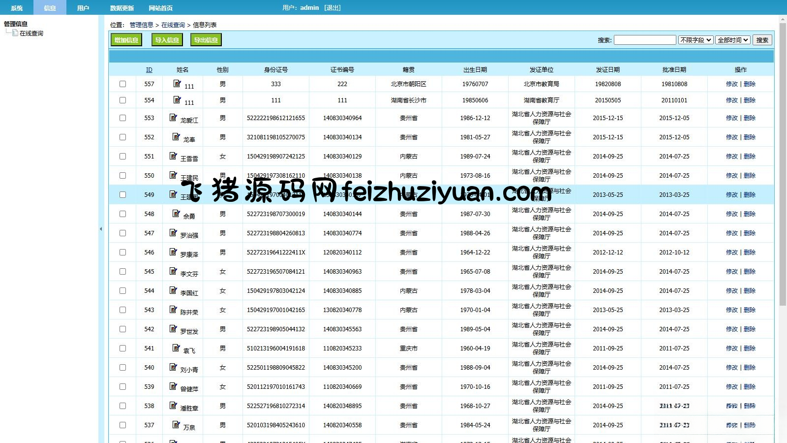Click the record icon beside name 龙爱江
Image resolution: width=787 pixels, height=443 pixels.
coord(173,117)
